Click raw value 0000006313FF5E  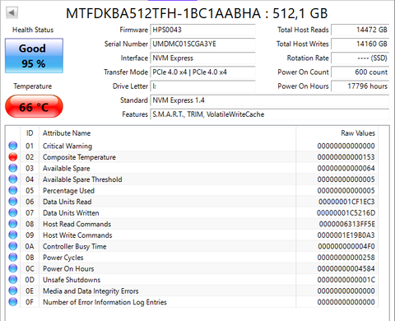(347, 224)
